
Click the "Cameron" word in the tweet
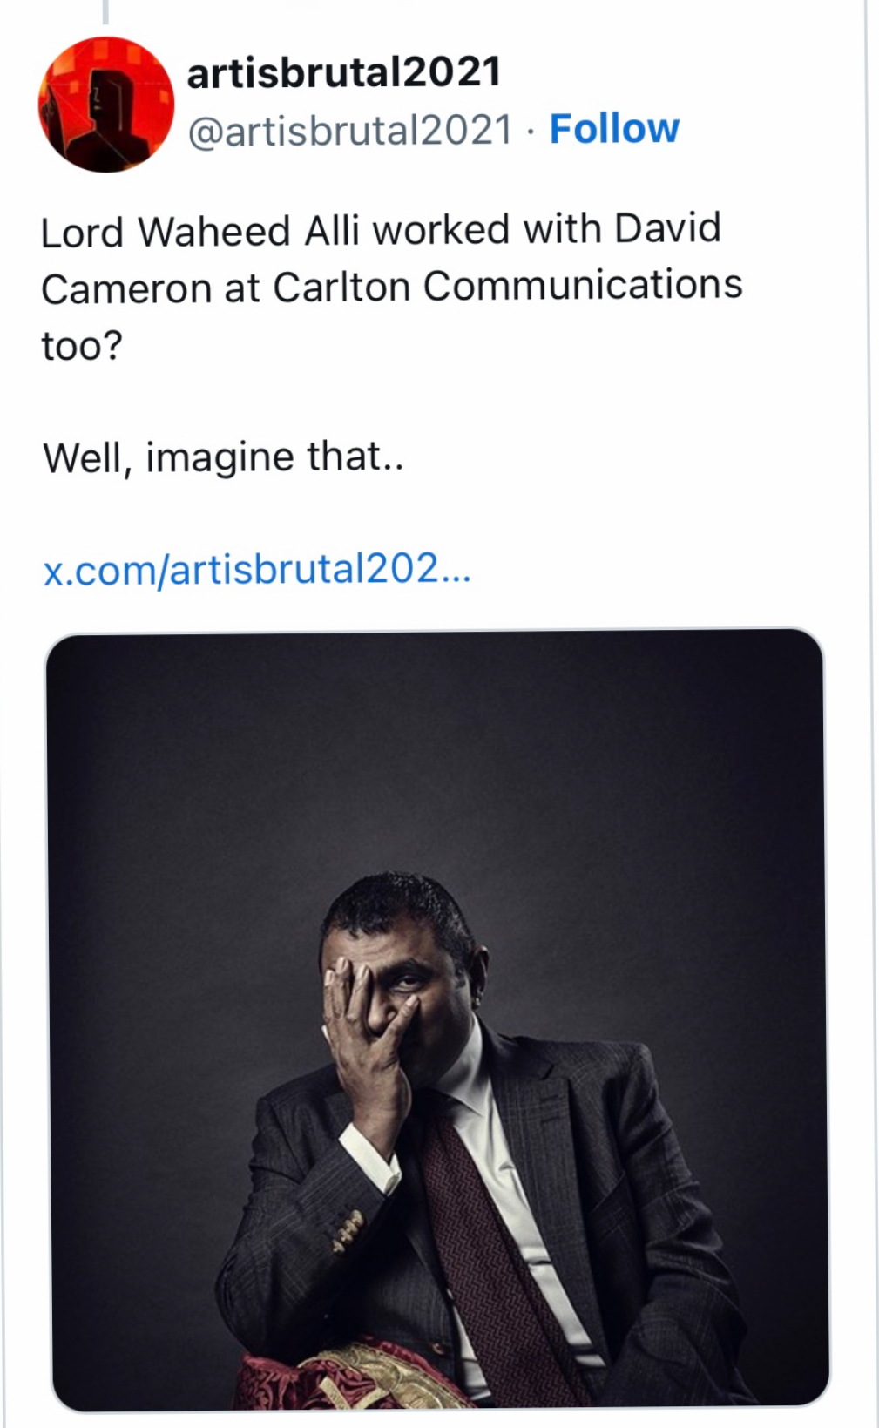(x=125, y=288)
